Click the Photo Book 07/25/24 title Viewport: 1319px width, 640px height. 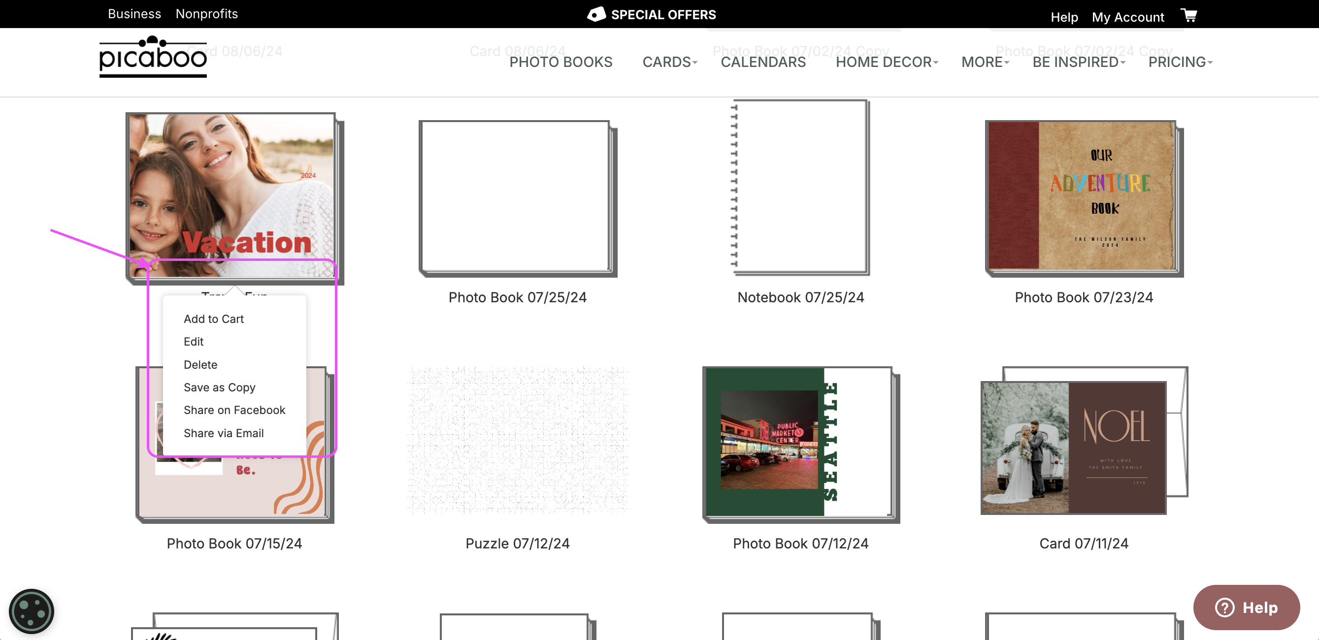[518, 297]
